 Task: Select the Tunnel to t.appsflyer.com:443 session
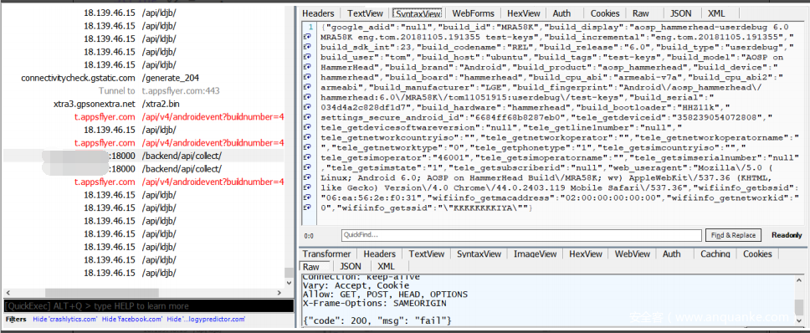(144, 91)
